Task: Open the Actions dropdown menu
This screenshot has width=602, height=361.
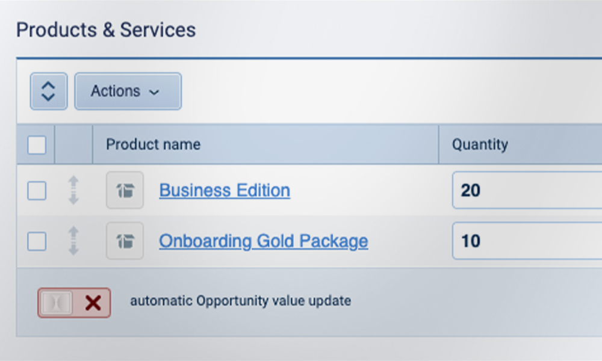Action: [128, 91]
